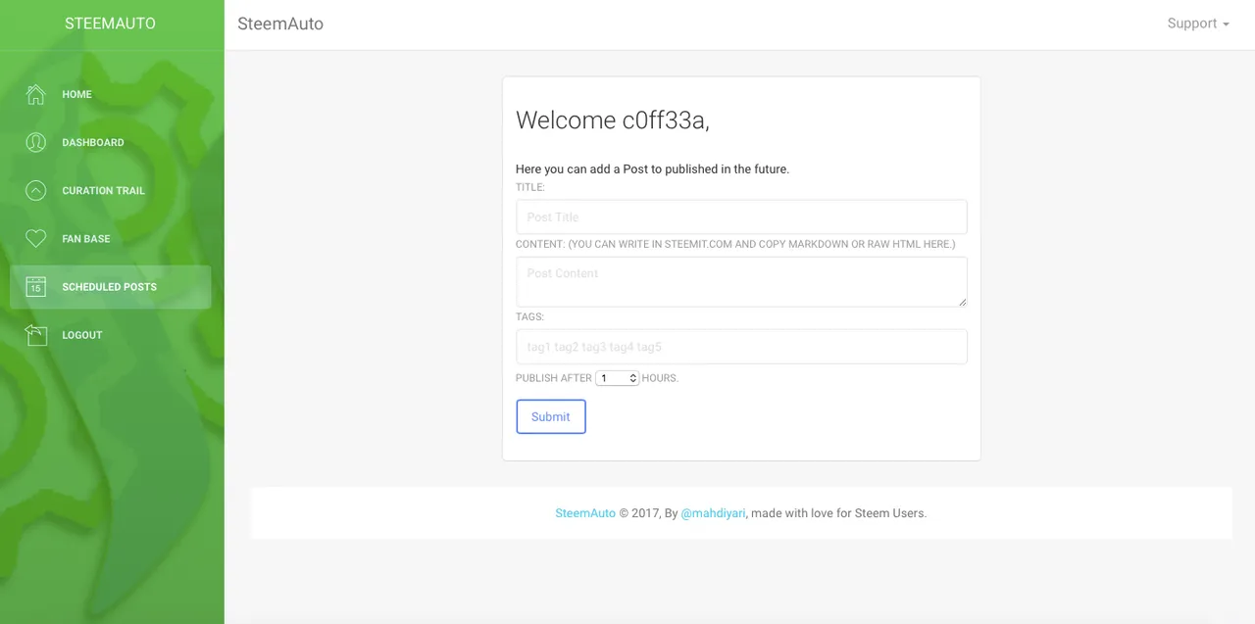Go to Dashboard in the sidebar
The height and width of the screenshot is (624, 1255).
pyautogui.click(x=110, y=142)
